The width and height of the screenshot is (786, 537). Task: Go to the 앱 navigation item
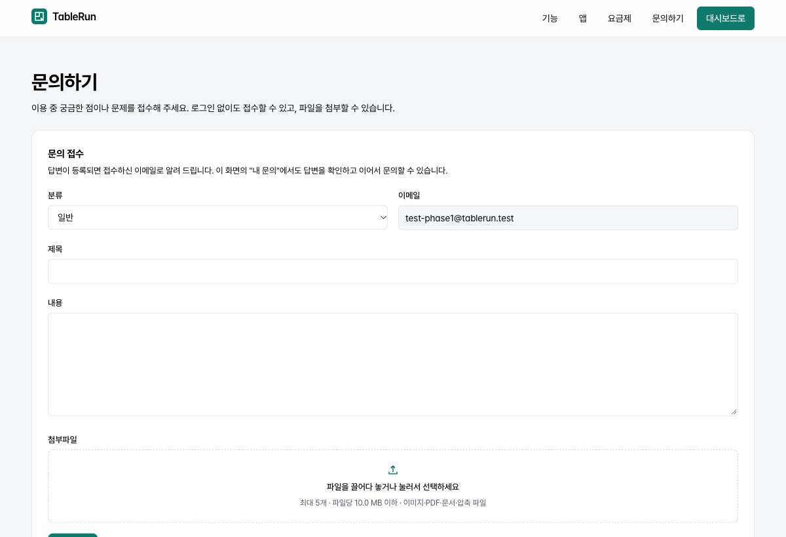point(582,18)
